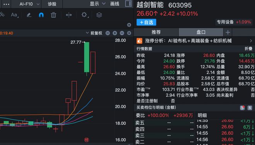
Task: Click the 金额 value 8.50亿
Action: point(248,72)
